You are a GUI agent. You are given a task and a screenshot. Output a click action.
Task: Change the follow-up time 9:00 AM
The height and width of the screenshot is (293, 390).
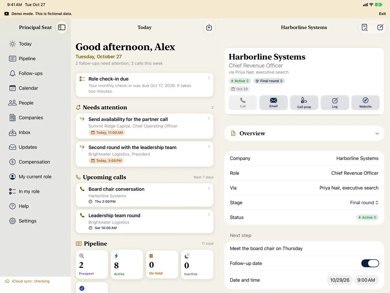pos(366,280)
